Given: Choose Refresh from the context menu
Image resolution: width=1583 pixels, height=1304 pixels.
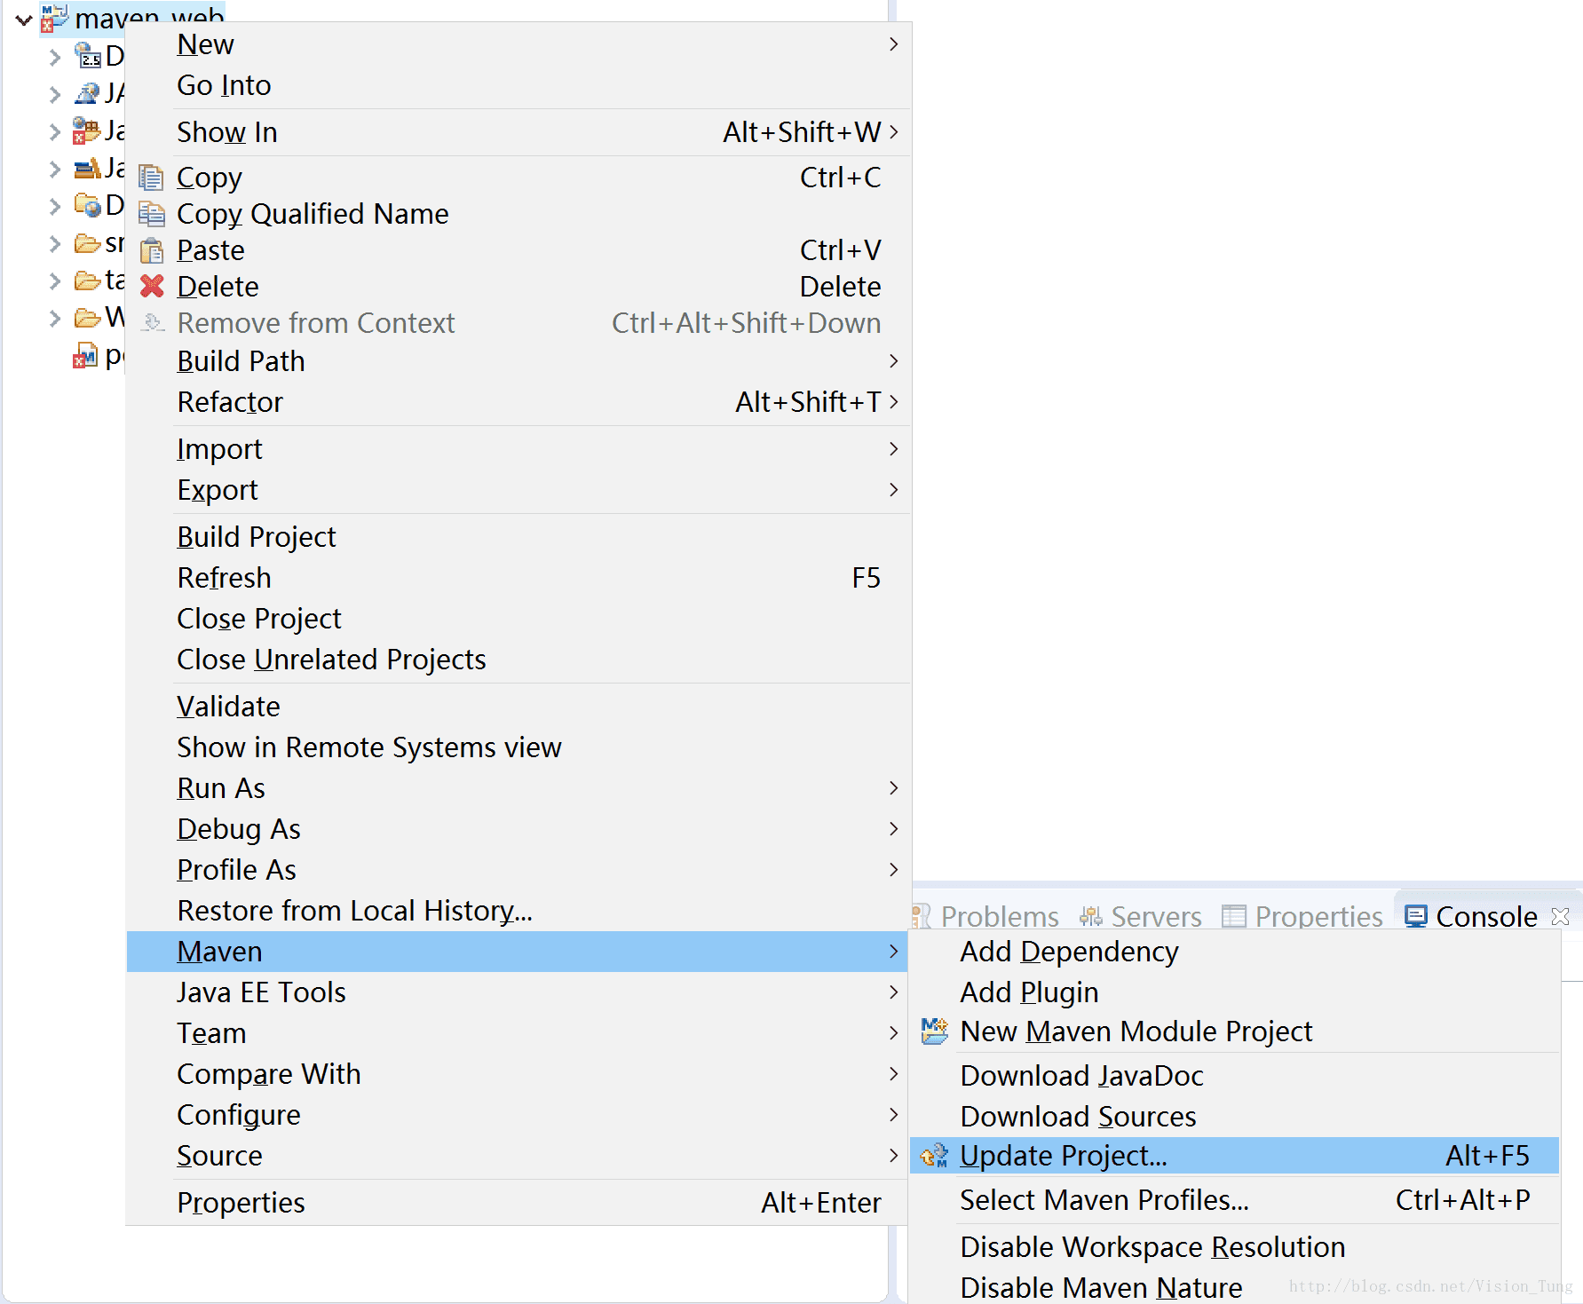Looking at the screenshot, I should tap(518, 578).
